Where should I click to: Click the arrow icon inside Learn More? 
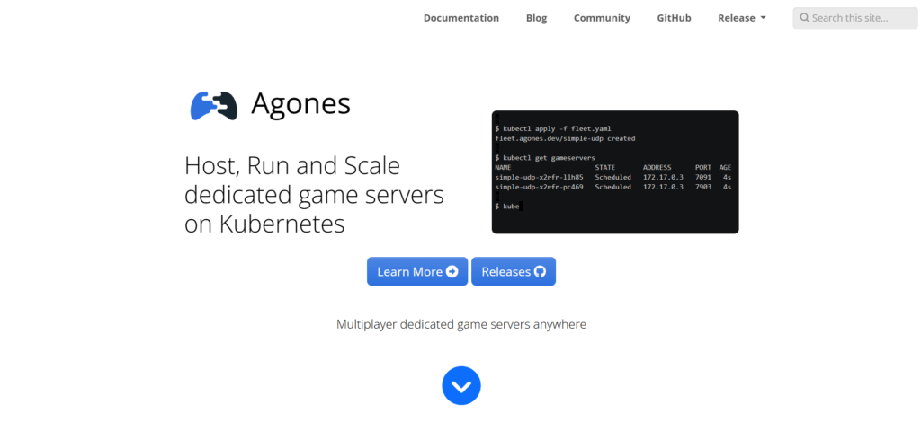(x=452, y=272)
